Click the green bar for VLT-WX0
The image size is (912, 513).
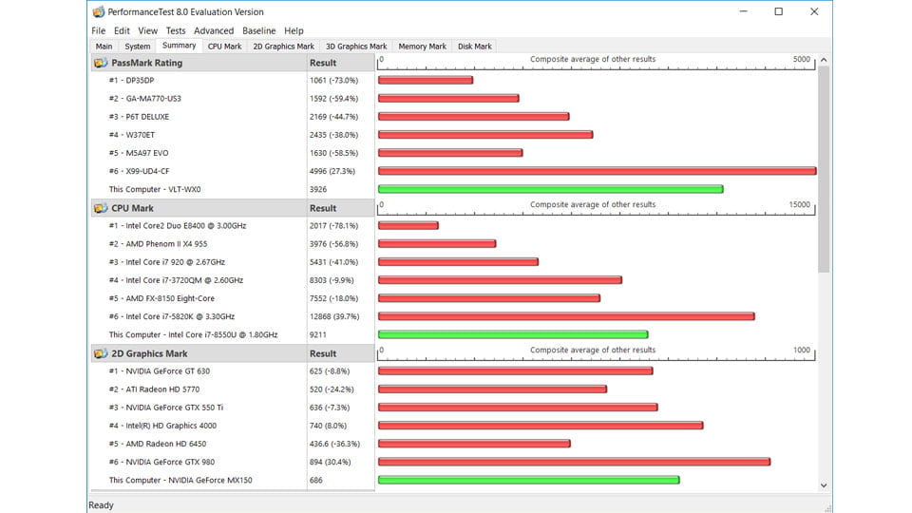550,189
